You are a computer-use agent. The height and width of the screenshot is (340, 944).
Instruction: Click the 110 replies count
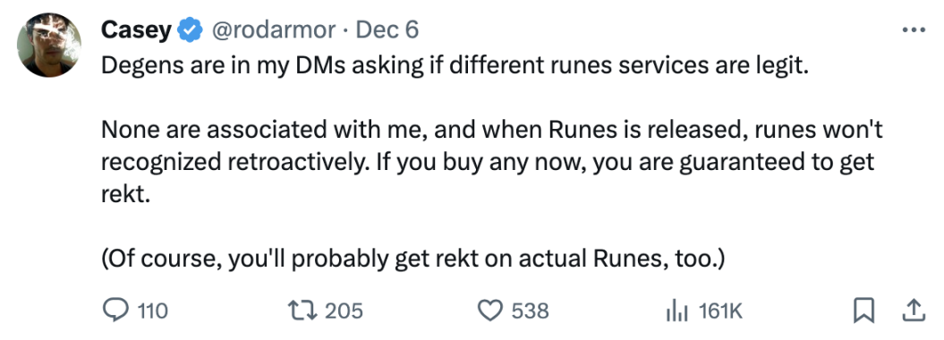(x=153, y=311)
